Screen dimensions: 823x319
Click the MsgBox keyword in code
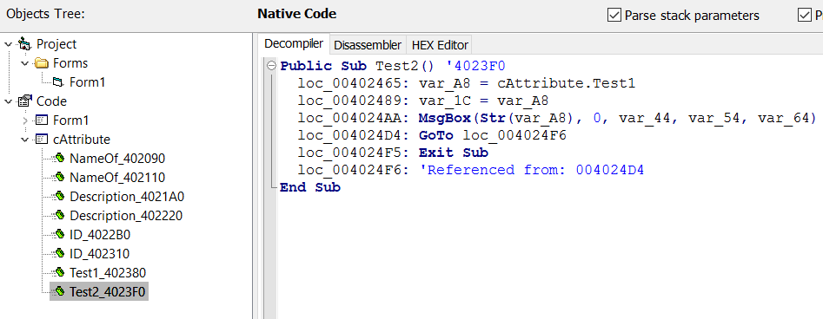click(x=444, y=118)
